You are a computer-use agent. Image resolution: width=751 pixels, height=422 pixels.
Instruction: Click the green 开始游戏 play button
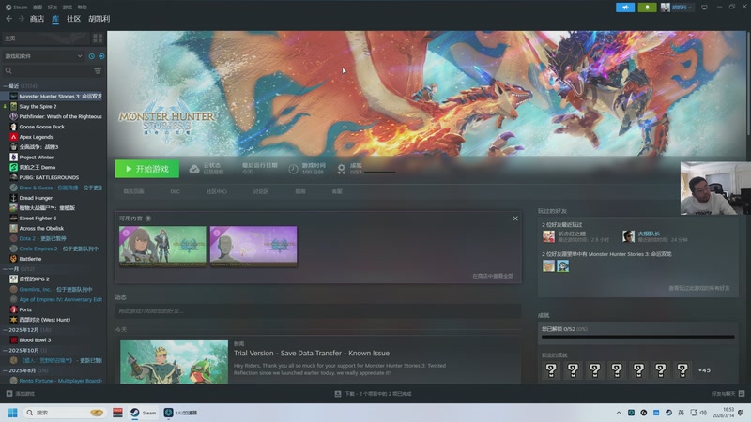coord(147,169)
